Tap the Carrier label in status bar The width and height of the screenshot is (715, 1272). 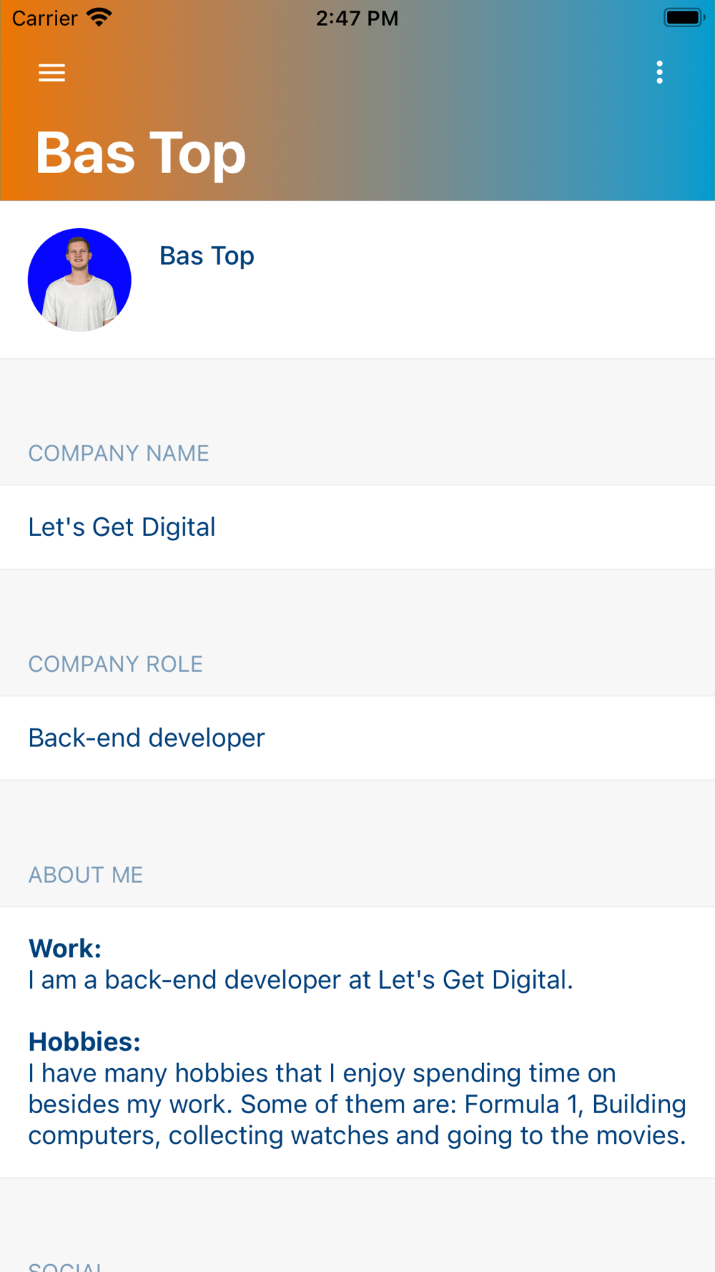point(44,18)
